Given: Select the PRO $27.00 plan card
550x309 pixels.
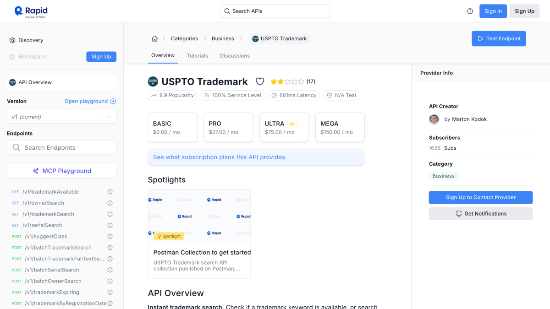Looking at the screenshot, I should pyautogui.click(x=228, y=127).
